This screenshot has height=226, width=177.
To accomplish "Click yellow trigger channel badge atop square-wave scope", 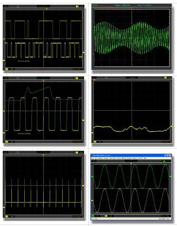I will click(x=77, y=78).
